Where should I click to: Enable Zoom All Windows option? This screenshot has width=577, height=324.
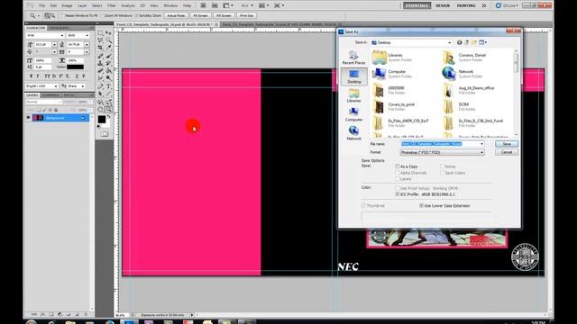coord(103,16)
